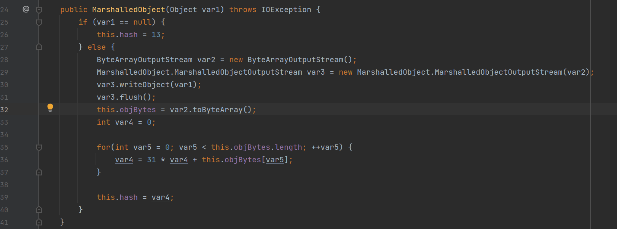Click the 'objBytes' field on line 32
617x229 pixels.
point(138,110)
